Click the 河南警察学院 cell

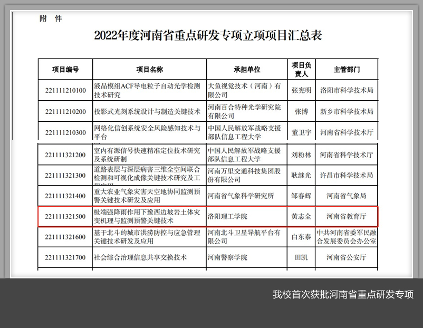tap(227, 257)
